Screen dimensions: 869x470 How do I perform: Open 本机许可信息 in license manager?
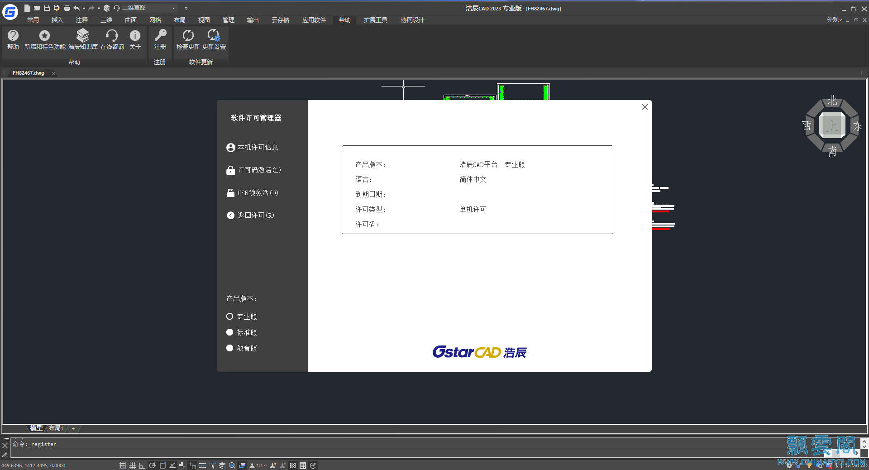point(253,148)
